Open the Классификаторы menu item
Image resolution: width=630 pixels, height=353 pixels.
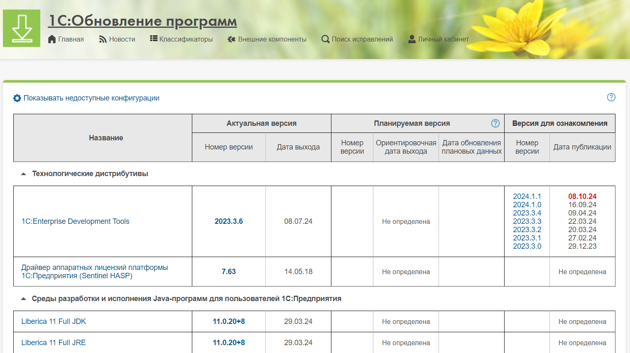[186, 39]
